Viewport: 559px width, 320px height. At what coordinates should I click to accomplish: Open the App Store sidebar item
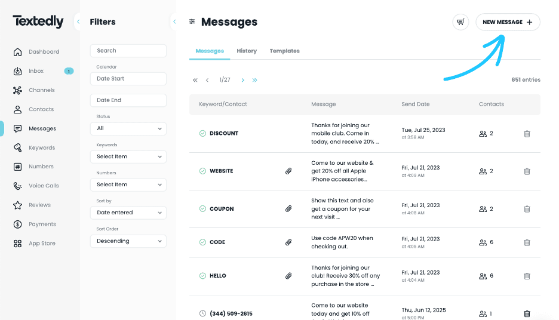coord(42,244)
